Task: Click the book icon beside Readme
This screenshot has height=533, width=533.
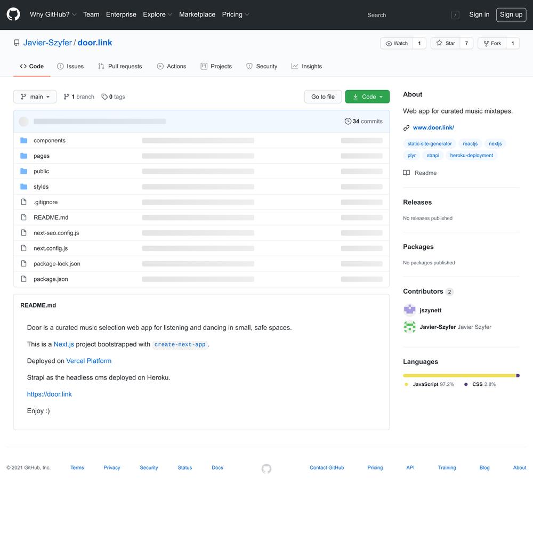Action: pos(406,173)
